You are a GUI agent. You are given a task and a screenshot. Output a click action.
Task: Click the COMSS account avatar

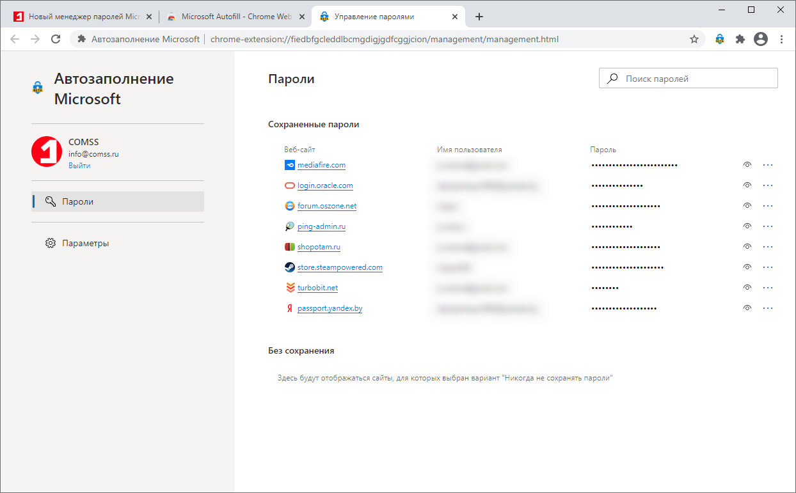tap(47, 152)
